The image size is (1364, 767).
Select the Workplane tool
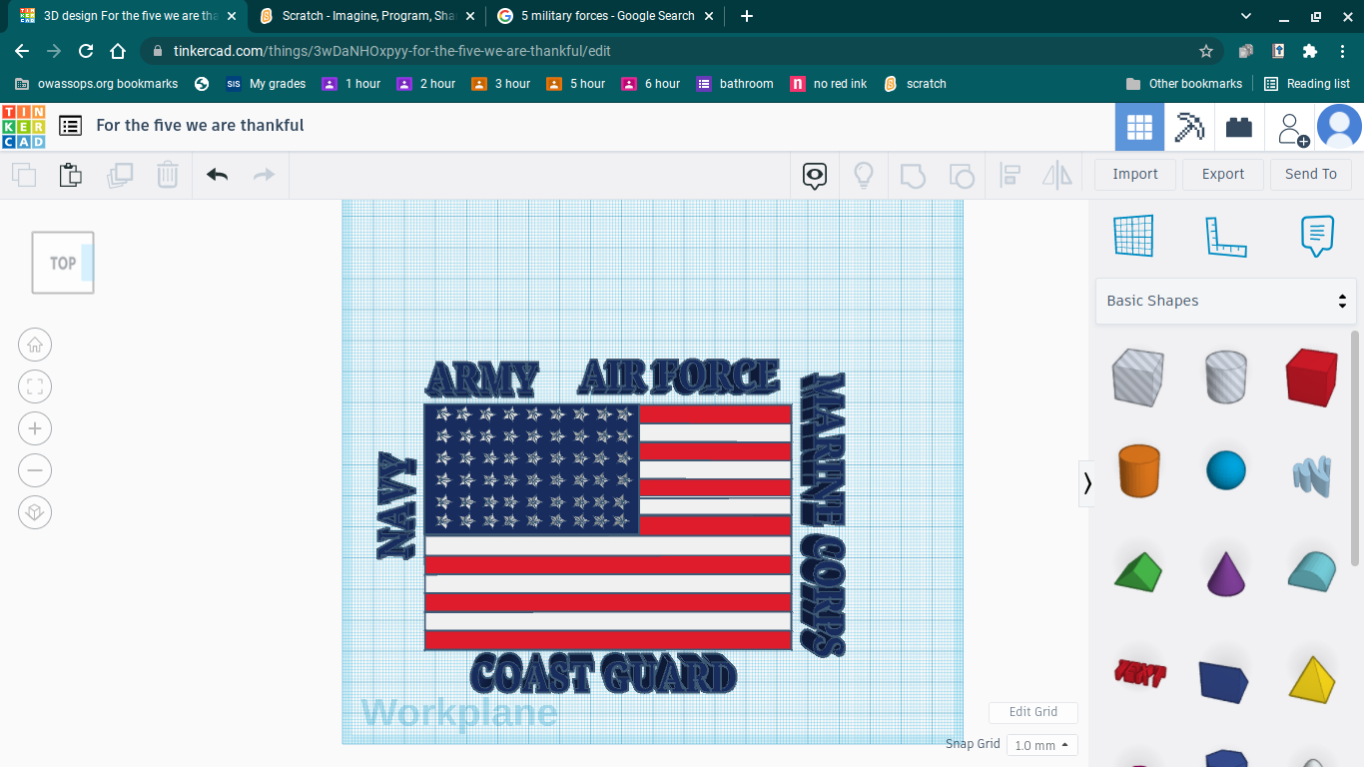click(1133, 236)
